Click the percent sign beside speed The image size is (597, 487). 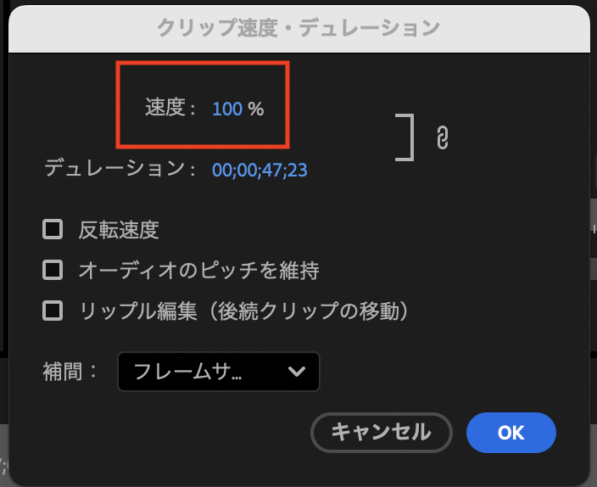coord(256,109)
